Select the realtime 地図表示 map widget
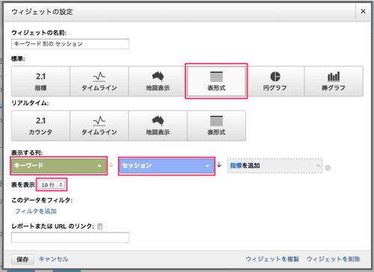Viewport: 374px width, 272px height. coord(158,126)
